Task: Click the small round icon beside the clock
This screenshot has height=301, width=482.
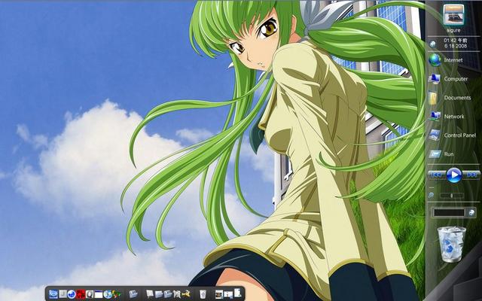Action: pos(433,44)
